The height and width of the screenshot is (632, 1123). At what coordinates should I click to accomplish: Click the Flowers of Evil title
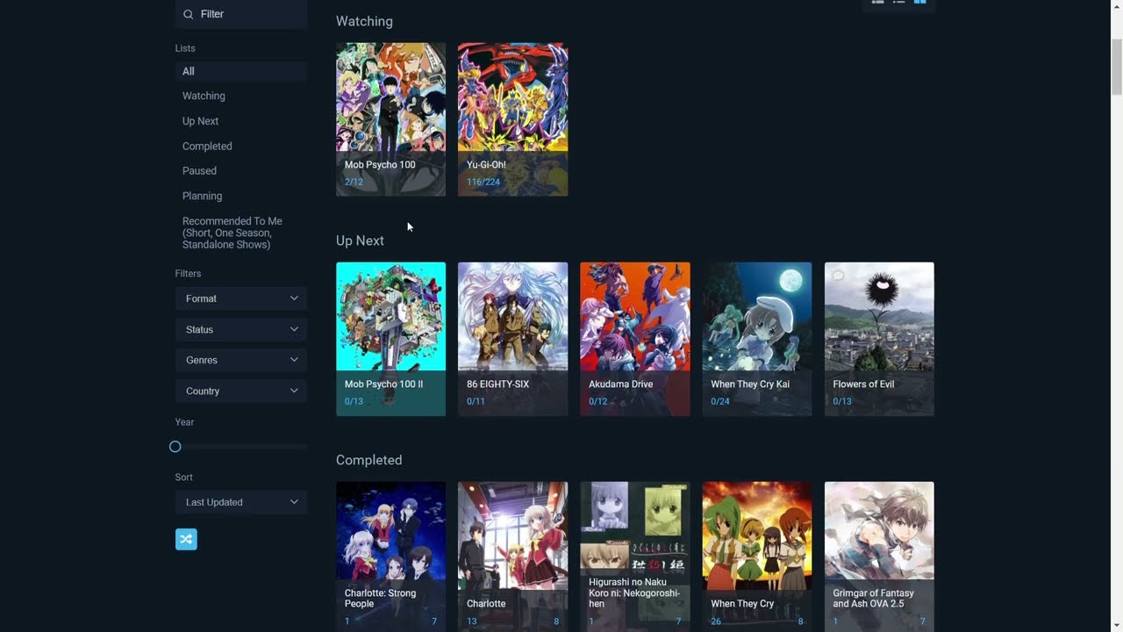(863, 384)
